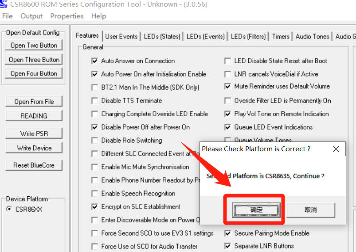Click the Open Three Button config button
The height and width of the screenshot is (252, 356).
pyautogui.click(x=34, y=60)
